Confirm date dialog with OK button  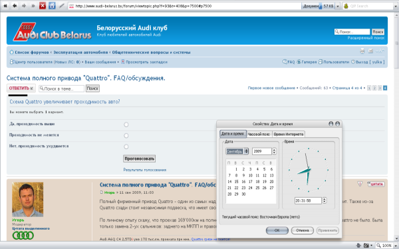(x=277, y=230)
